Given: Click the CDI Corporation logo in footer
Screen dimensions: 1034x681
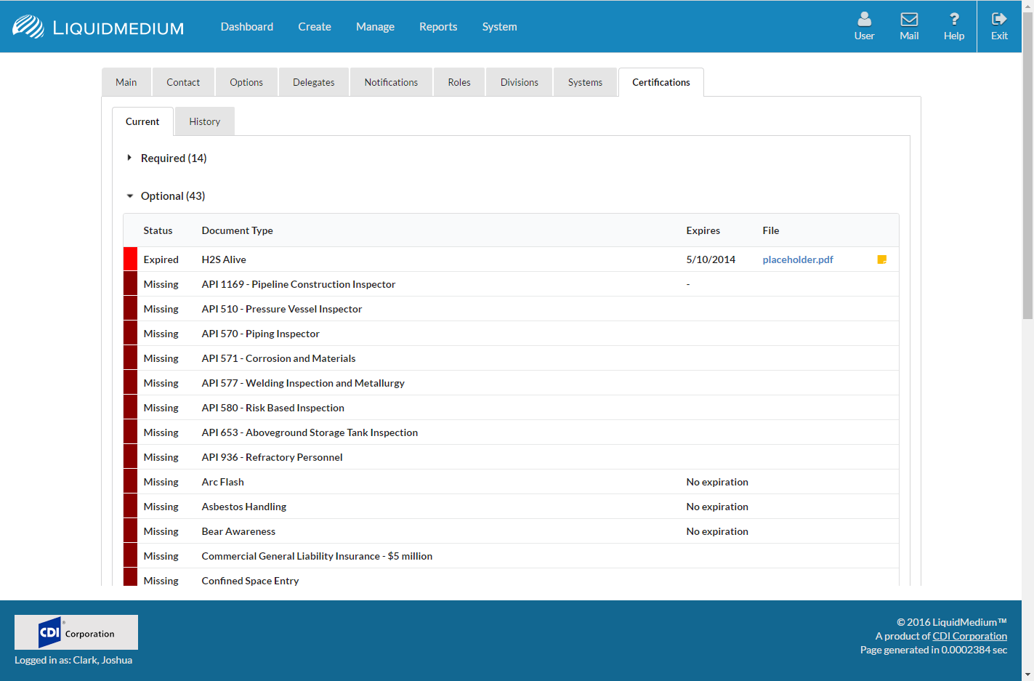Looking at the screenshot, I should pyautogui.click(x=76, y=632).
